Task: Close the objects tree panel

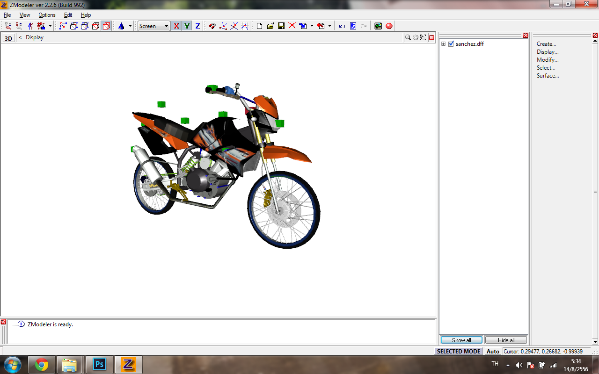Action: coord(526,36)
